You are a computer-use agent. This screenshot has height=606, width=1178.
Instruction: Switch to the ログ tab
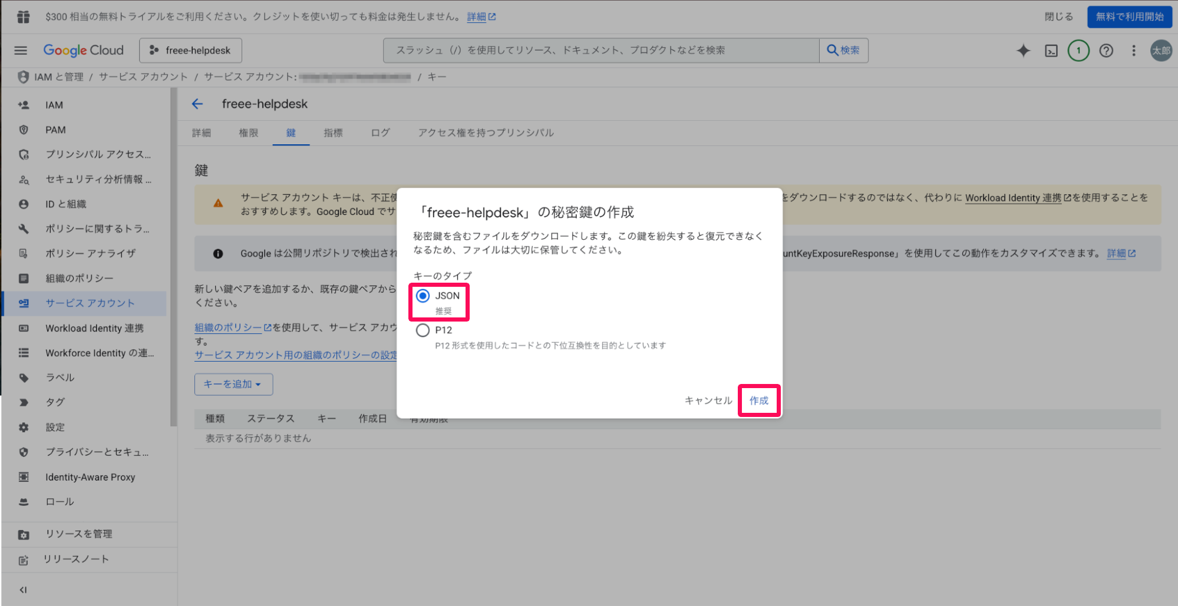pos(380,133)
